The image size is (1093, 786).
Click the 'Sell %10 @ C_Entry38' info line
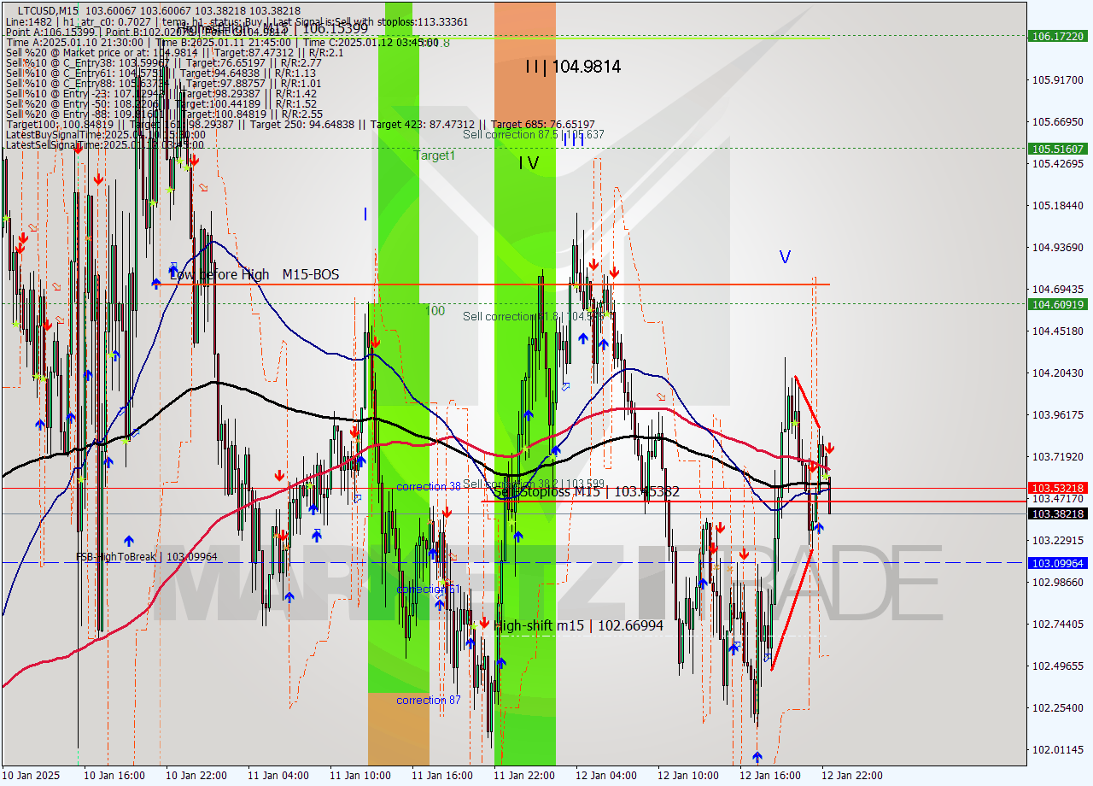[163, 62]
